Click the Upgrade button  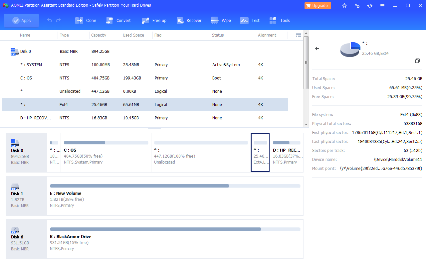coord(318,6)
